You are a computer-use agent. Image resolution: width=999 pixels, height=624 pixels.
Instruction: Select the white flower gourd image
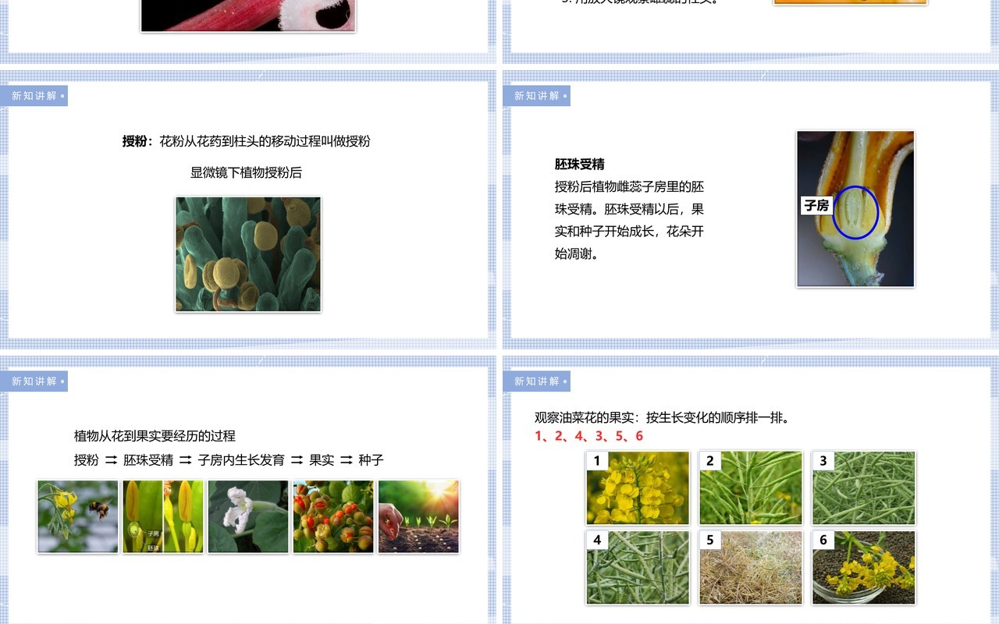tap(248, 516)
